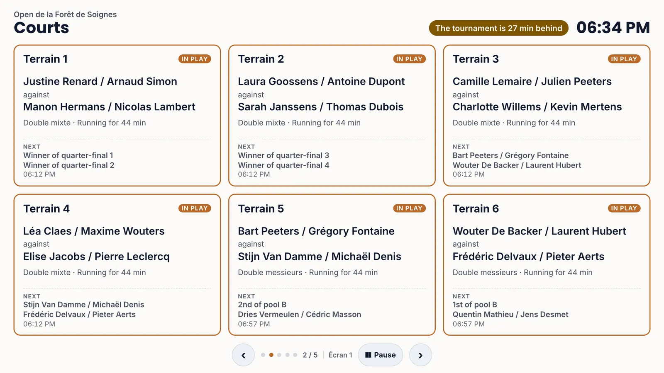Click the Écran 1 screen label
This screenshot has height=373, width=664.
pos(340,355)
